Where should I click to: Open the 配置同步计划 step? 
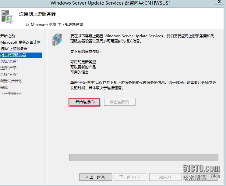[x=11, y=81]
